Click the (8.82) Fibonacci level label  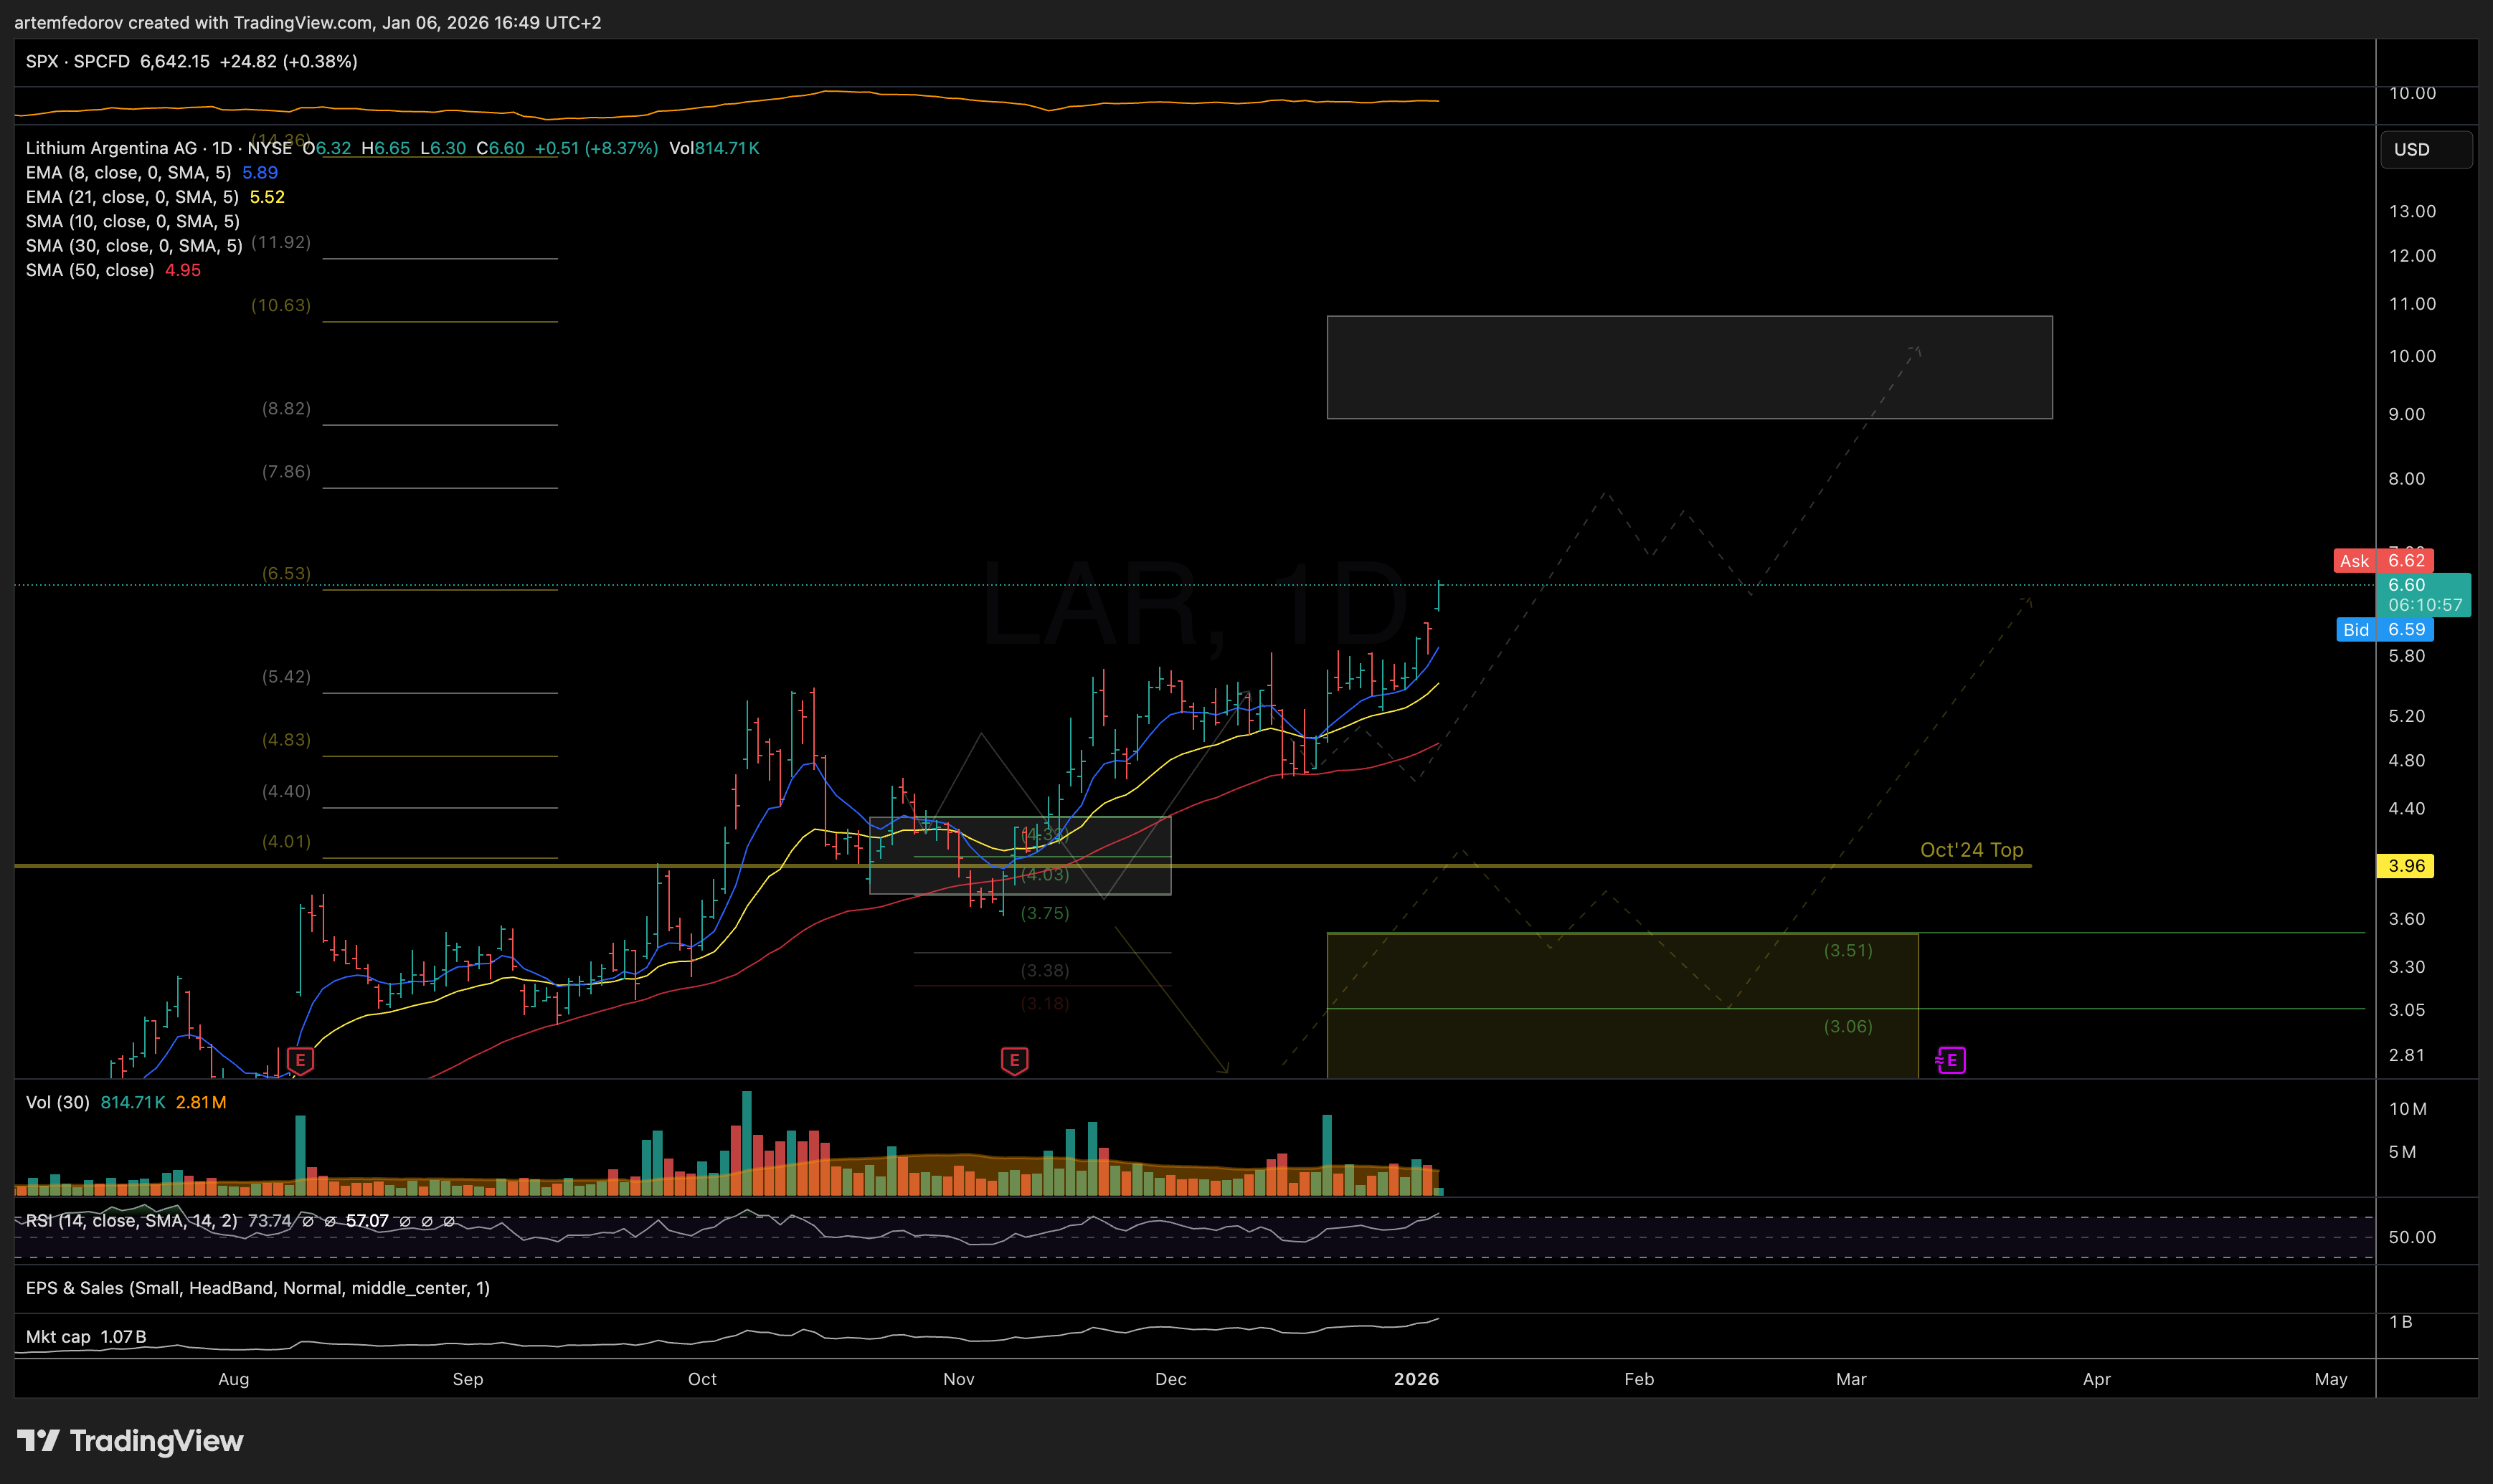coord(286,408)
